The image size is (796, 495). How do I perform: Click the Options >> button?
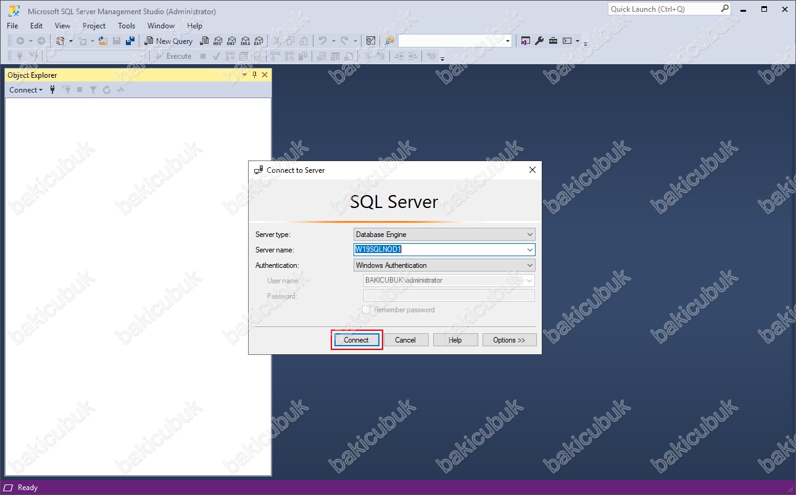click(509, 340)
